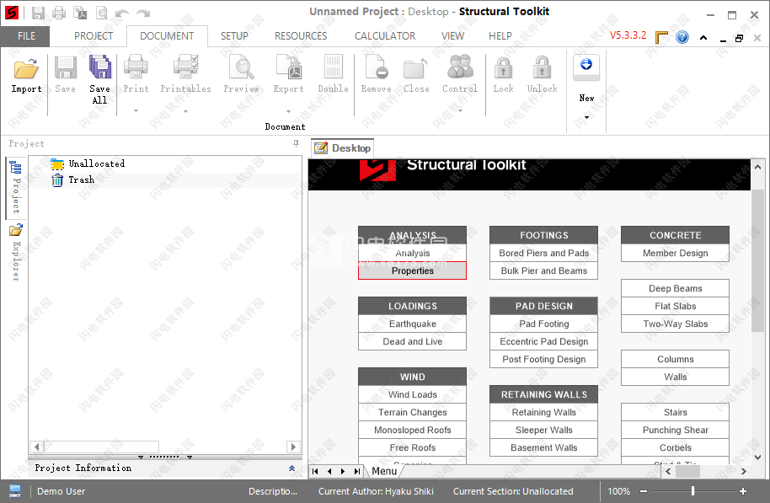The width and height of the screenshot is (770, 503).
Task: Switch to the VIEW ribbon tab
Action: coord(452,36)
